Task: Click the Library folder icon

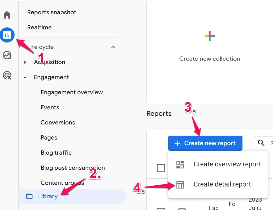Action: click(29, 196)
